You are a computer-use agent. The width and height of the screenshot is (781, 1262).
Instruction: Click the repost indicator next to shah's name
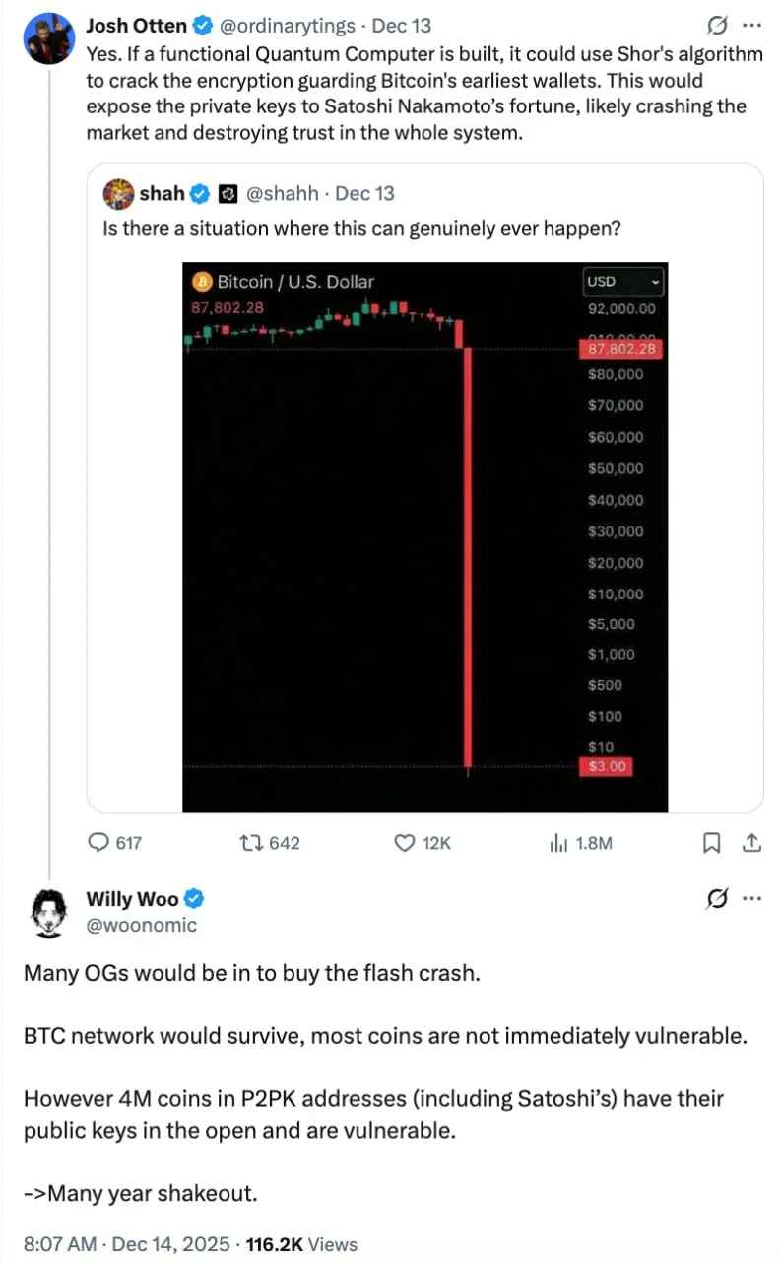[228, 194]
